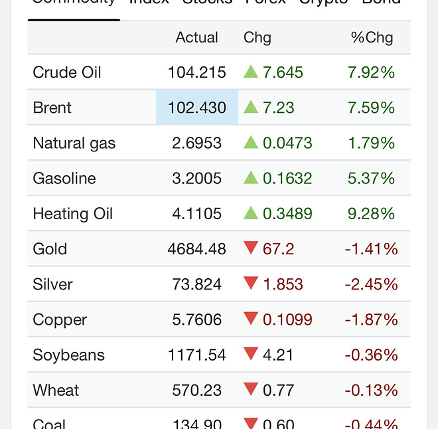Screen dimensions: 438x429
Task: Click the Natural gas up arrow indicator
Action: click(x=250, y=142)
